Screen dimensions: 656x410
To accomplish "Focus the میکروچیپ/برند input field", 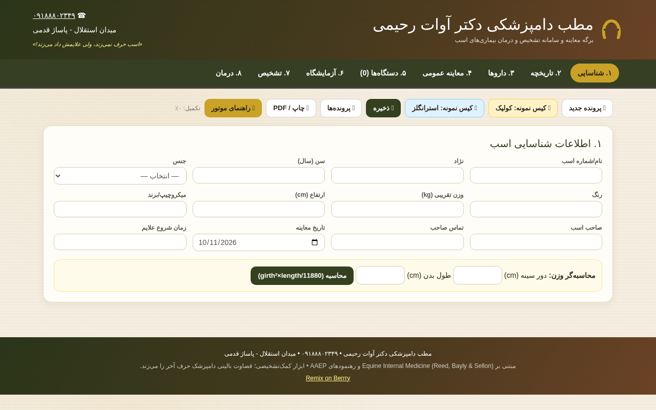I will [x=120, y=209].
